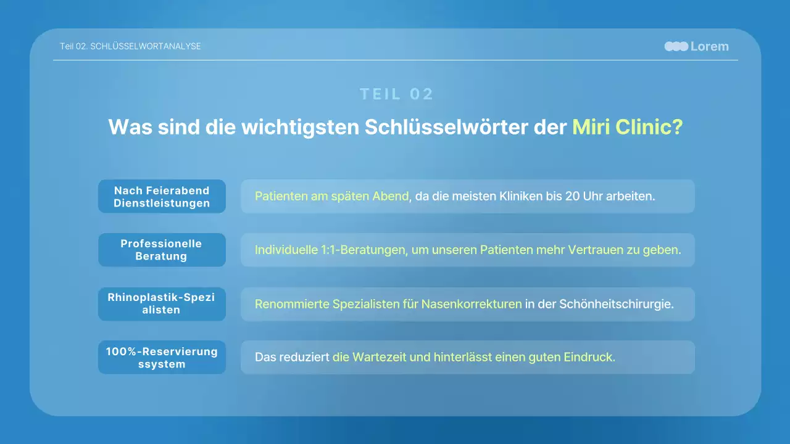Click the Patienten am späten Abend description box
The image size is (790, 444).
pyautogui.click(x=467, y=196)
